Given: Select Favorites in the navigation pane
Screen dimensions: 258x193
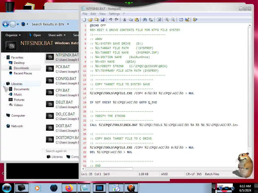Looking at the screenshot, I should point(17,58).
